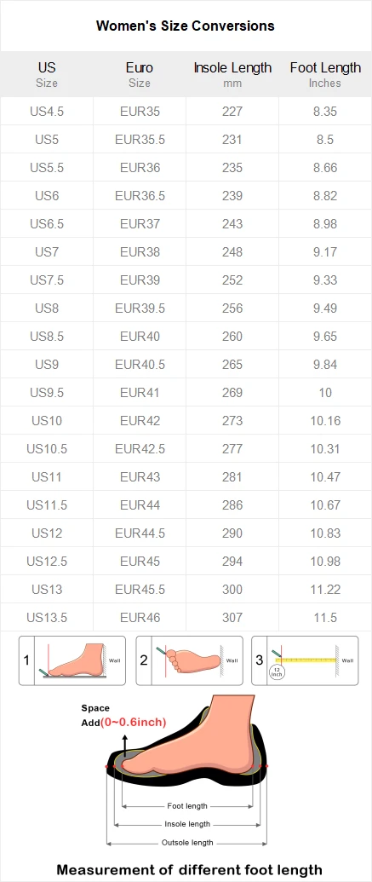Click the US7 size cell
Screen dimensions: 372x882
pyautogui.click(x=47, y=252)
